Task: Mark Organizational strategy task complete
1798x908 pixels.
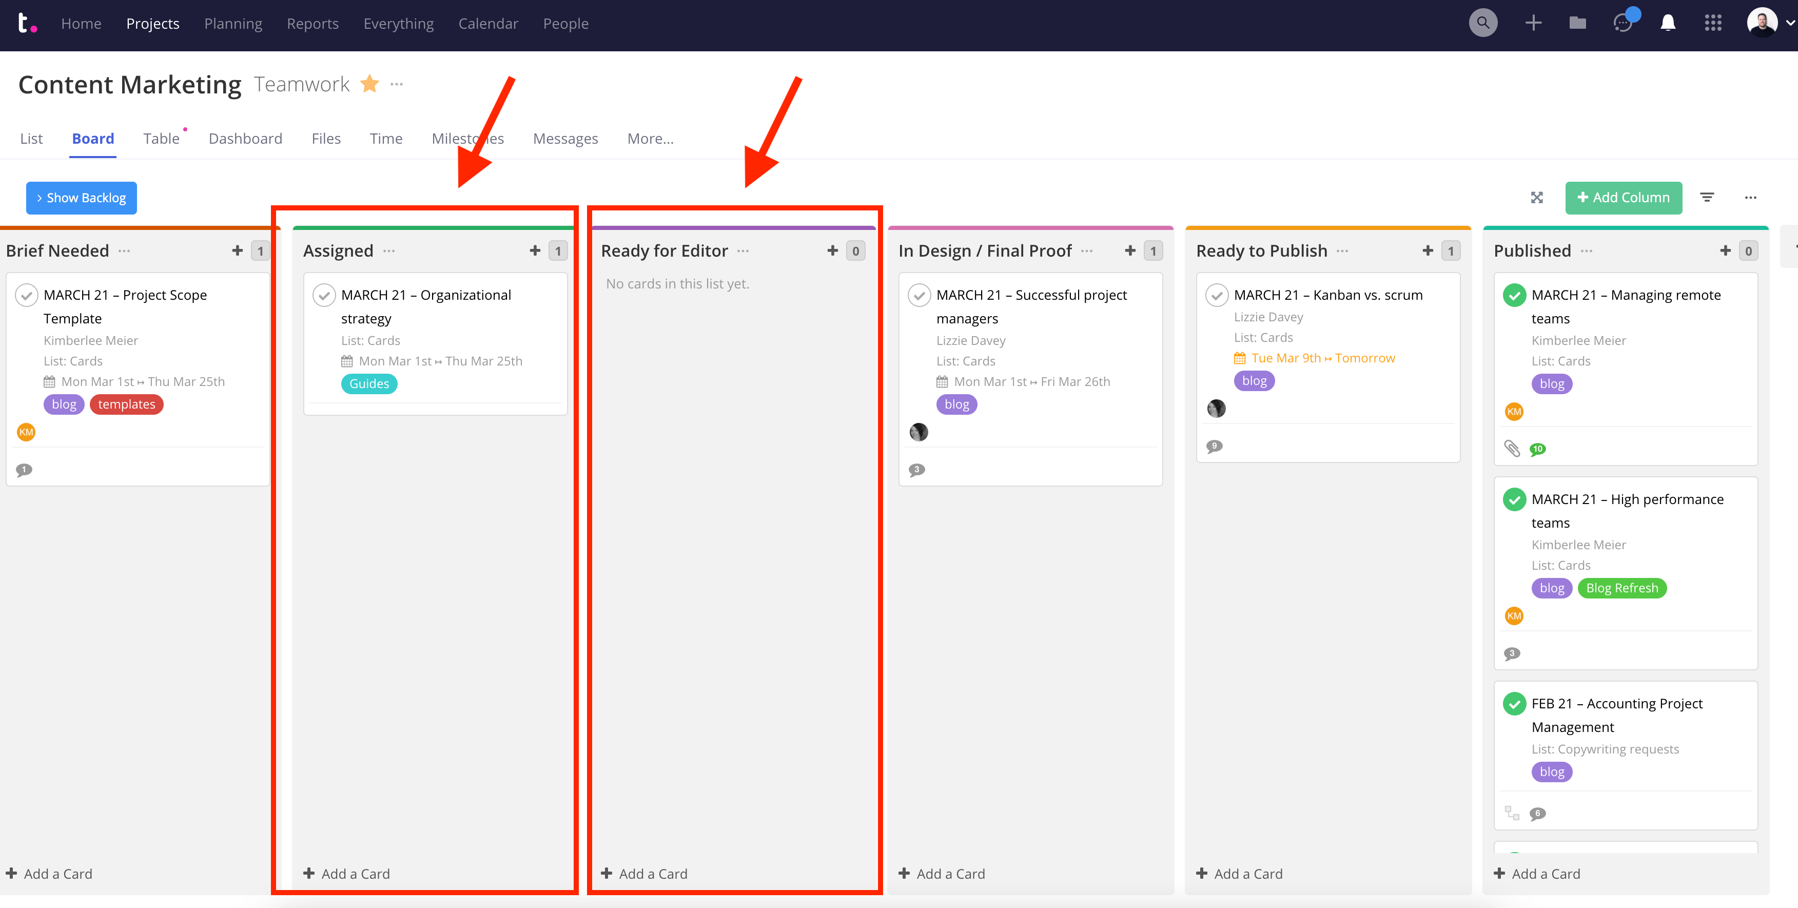Action: 324,296
